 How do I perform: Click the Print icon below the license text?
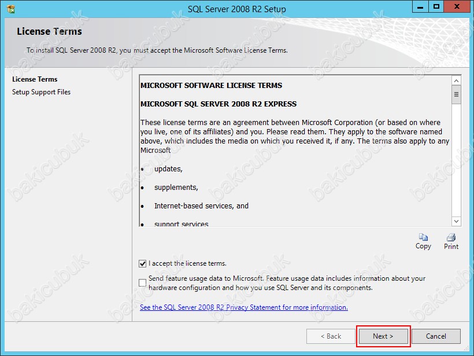point(451,237)
